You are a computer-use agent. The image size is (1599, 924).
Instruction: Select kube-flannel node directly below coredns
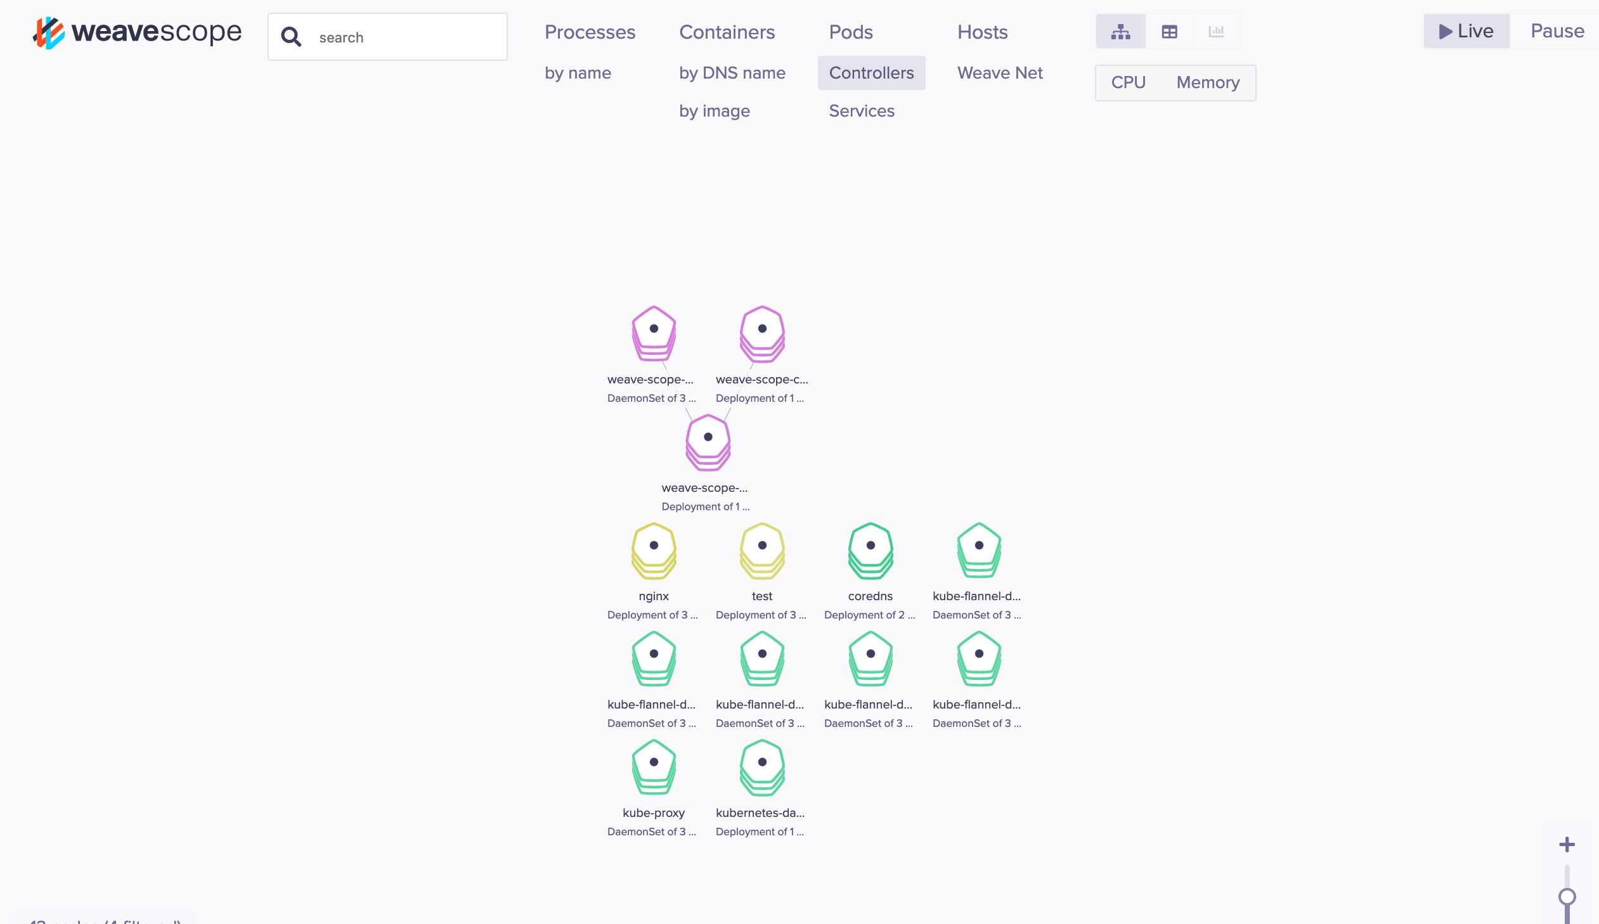point(871,659)
